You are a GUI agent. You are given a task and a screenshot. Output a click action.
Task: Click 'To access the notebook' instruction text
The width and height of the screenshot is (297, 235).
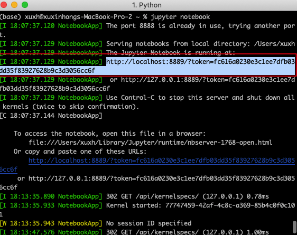pos(109,134)
